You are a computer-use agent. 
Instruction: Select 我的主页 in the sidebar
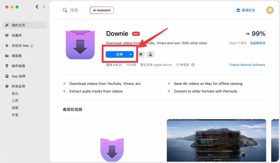(x=25, y=25)
